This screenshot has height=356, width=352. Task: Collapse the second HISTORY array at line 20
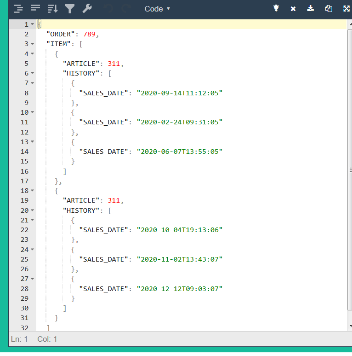click(33, 210)
